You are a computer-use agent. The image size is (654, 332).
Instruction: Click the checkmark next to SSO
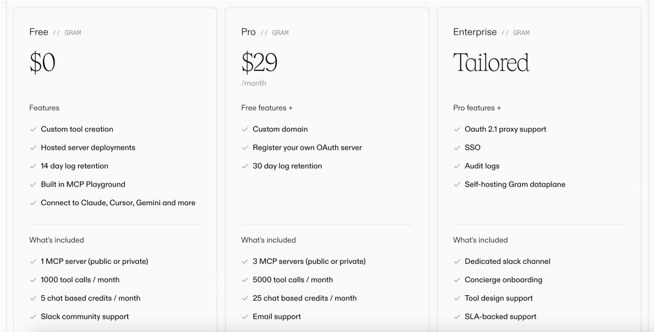pos(457,148)
